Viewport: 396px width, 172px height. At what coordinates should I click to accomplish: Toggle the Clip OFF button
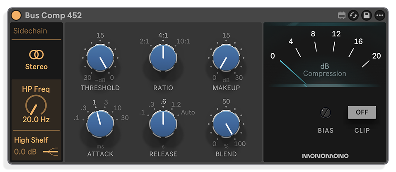362,112
